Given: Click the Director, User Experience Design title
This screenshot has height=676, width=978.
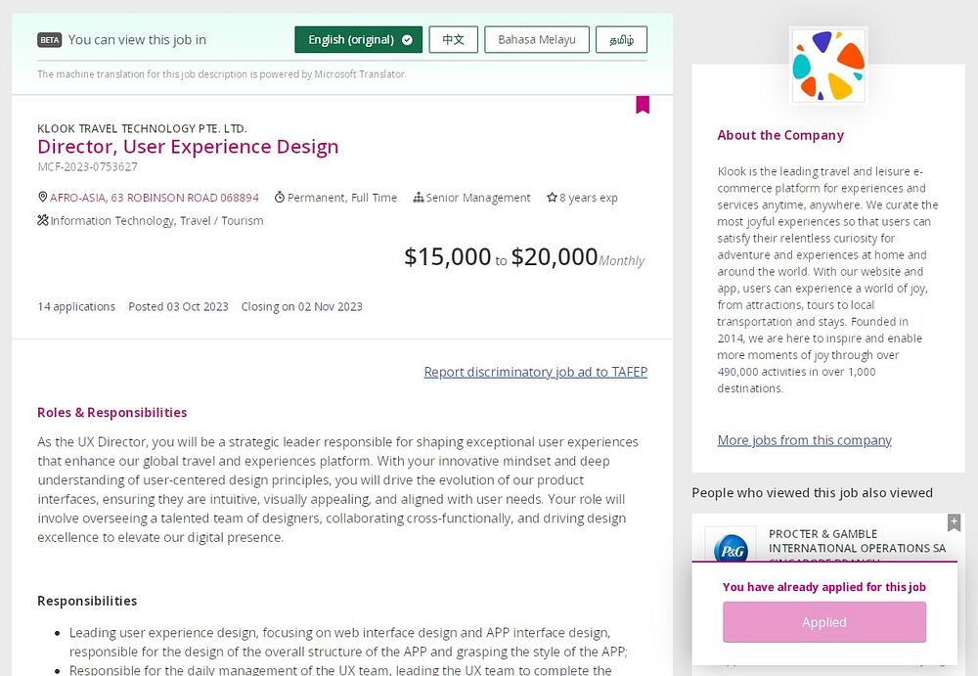Looking at the screenshot, I should pyautogui.click(x=188, y=147).
